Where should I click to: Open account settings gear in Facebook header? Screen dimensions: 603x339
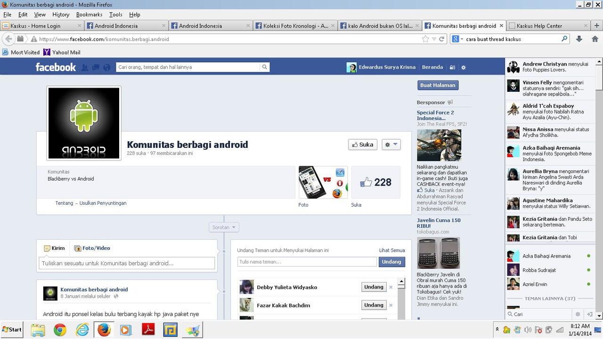coord(464,67)
